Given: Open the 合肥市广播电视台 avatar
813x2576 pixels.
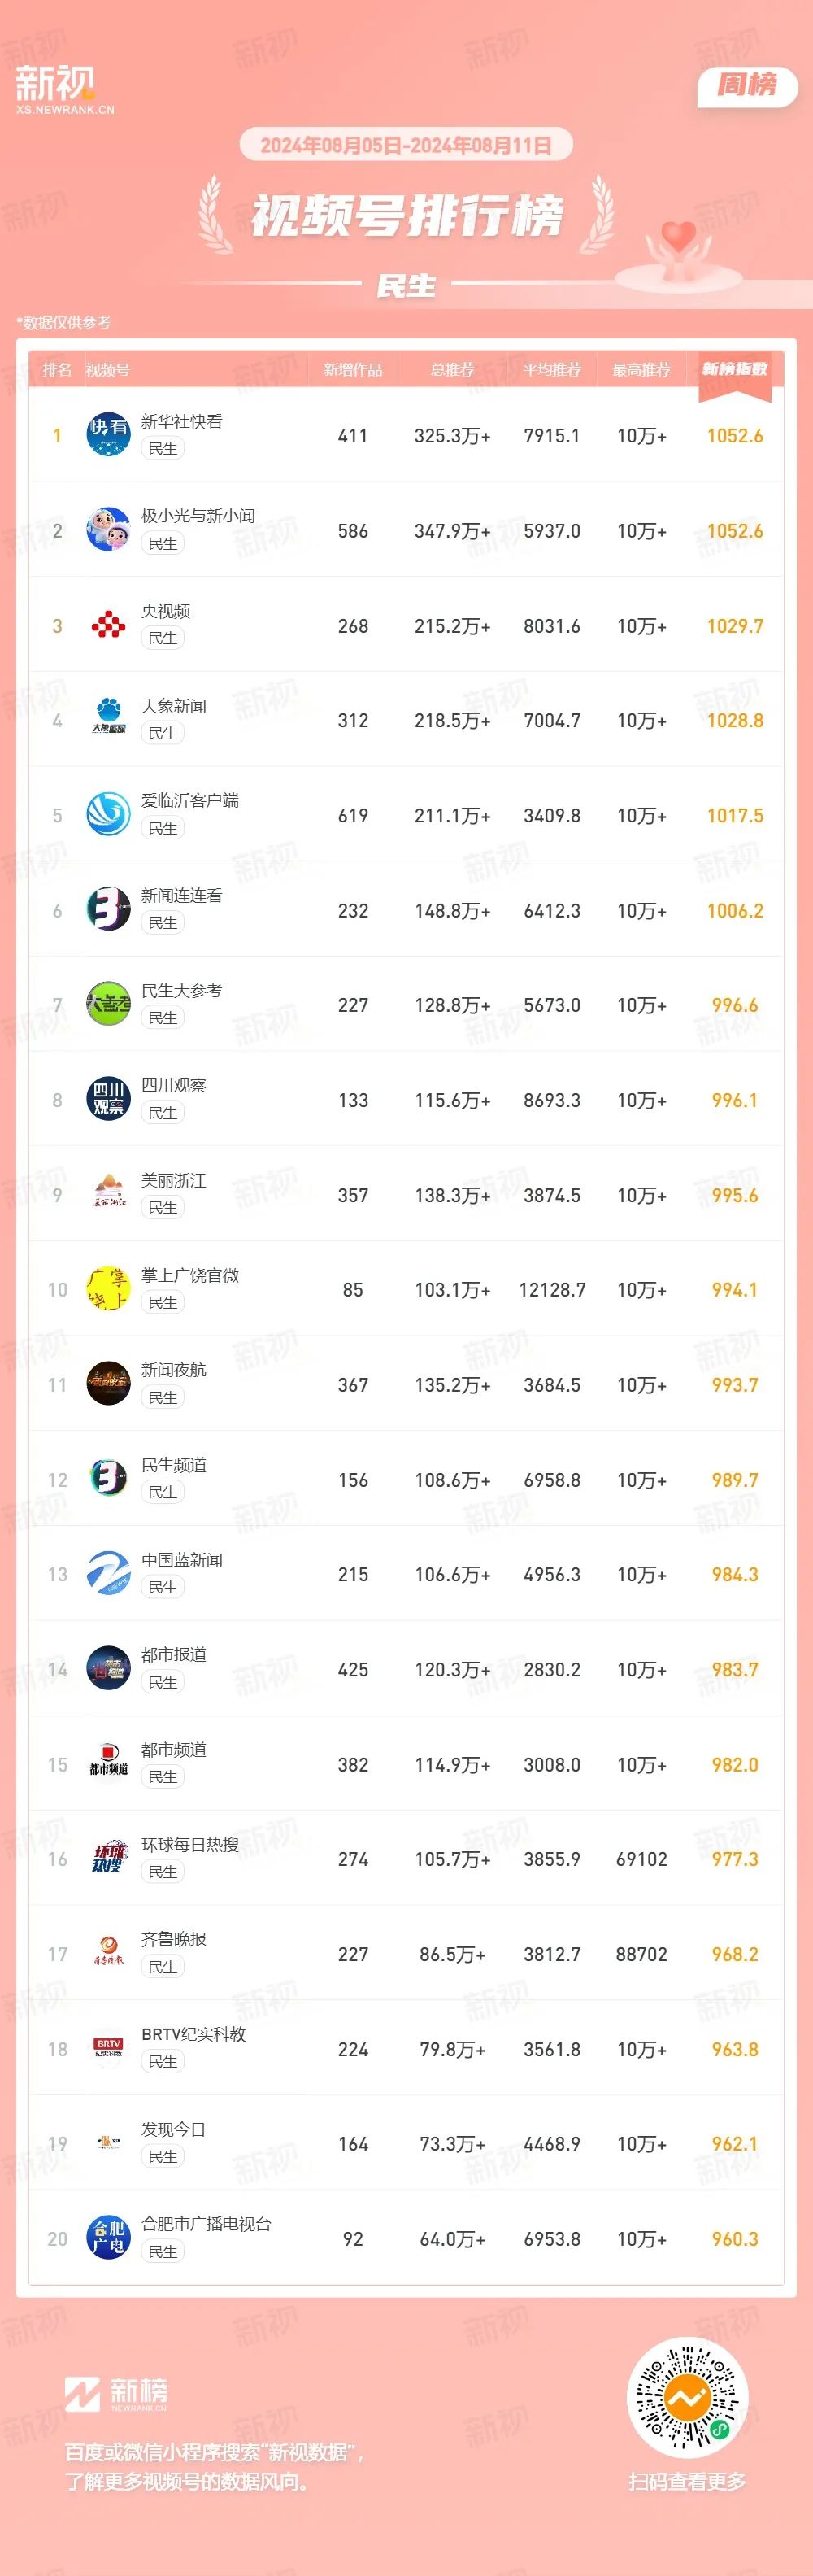Looking at the screenshot, I should (108, 2238).
